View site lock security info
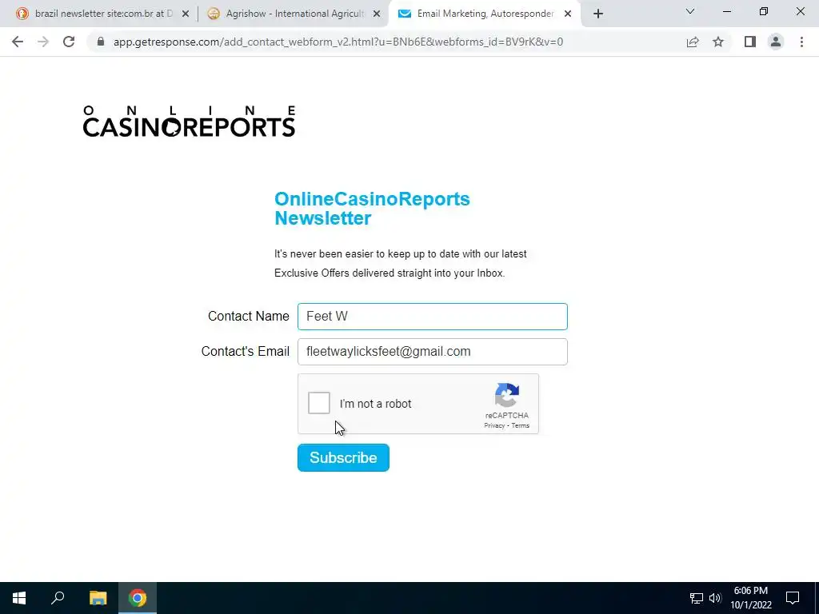The image size is (819, 614). [x=101, y=42]
